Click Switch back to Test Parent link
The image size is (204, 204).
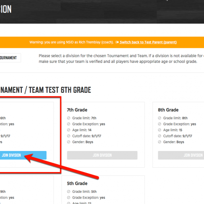click(x=148, y=42)
